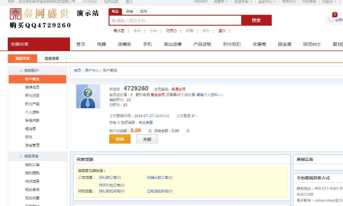This screenshot has height=206, width=343.
Task: Click 用户中心 in the breadcrumb
Action: [x=92, y=70]
